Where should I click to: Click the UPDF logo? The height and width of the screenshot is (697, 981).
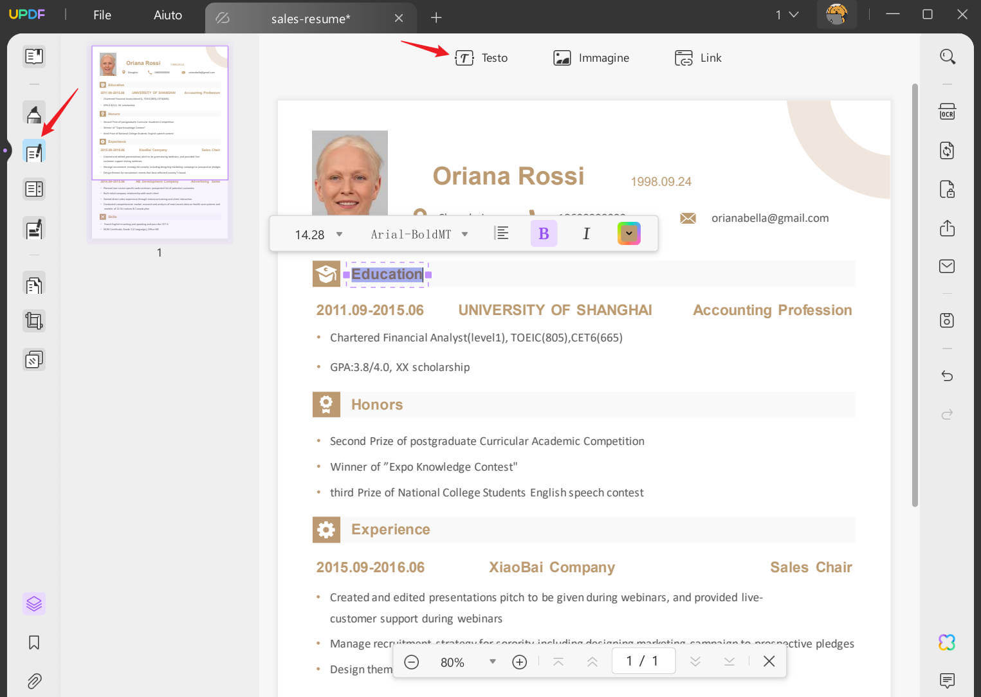click(27, 14)
